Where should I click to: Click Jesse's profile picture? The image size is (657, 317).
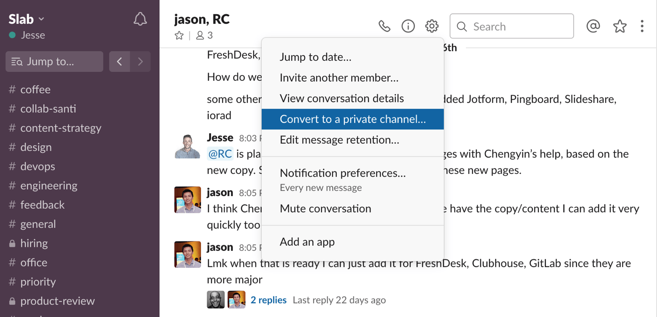point(187,146)
